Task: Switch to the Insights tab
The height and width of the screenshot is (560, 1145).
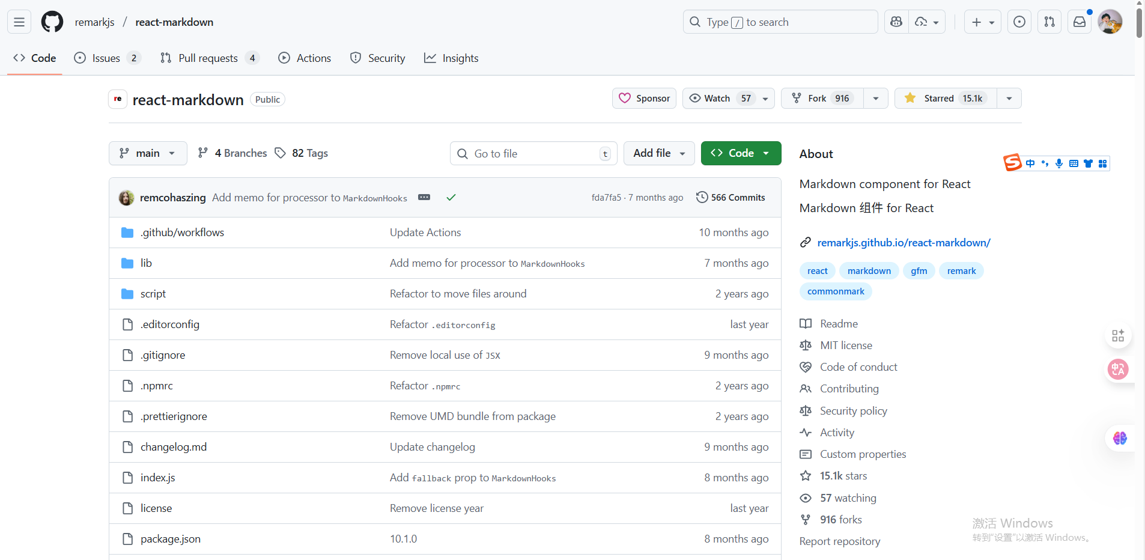Action: click(451, 58)
